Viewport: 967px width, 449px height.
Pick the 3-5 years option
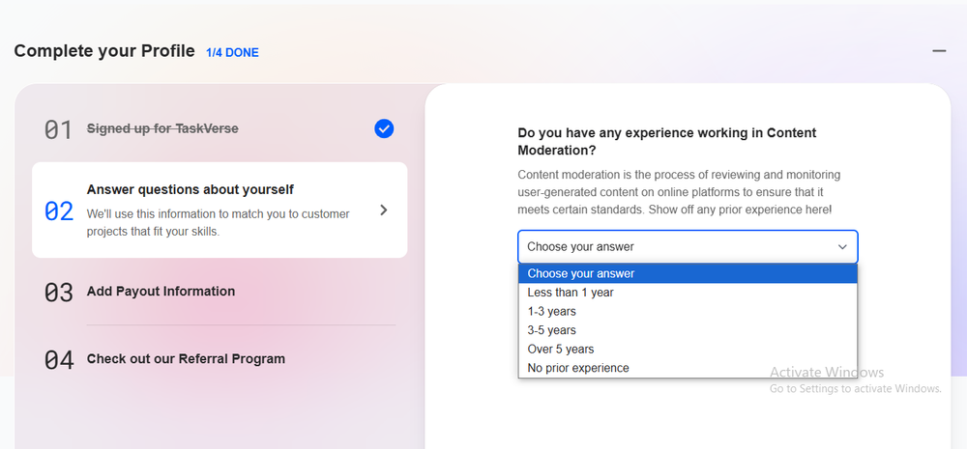tap(551, 330)
